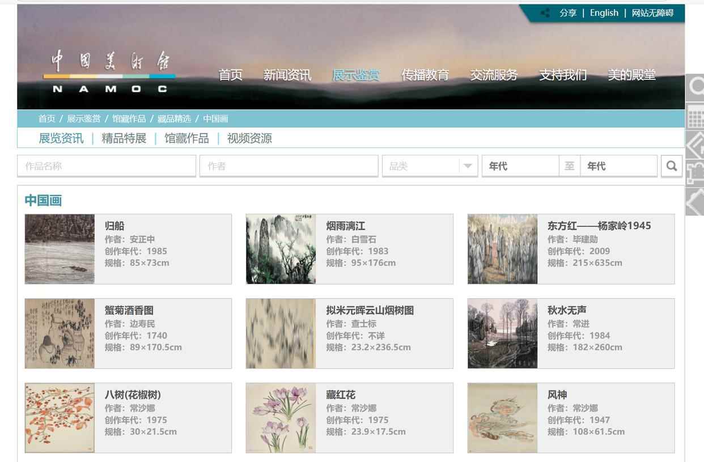Switch to the 馆藏作品 tab
This screenshot has width=704, height=462.
point(186,138)
